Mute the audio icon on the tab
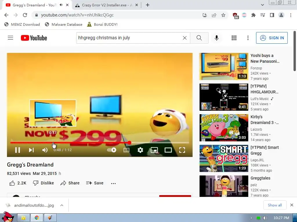This screenshot has height=222, width=297. tap(61, 5)
